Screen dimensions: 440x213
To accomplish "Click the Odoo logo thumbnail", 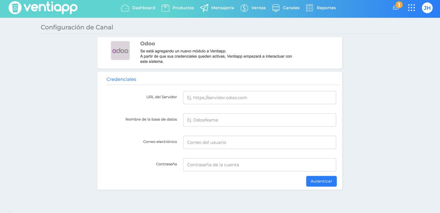I will [x=120, y=51].
